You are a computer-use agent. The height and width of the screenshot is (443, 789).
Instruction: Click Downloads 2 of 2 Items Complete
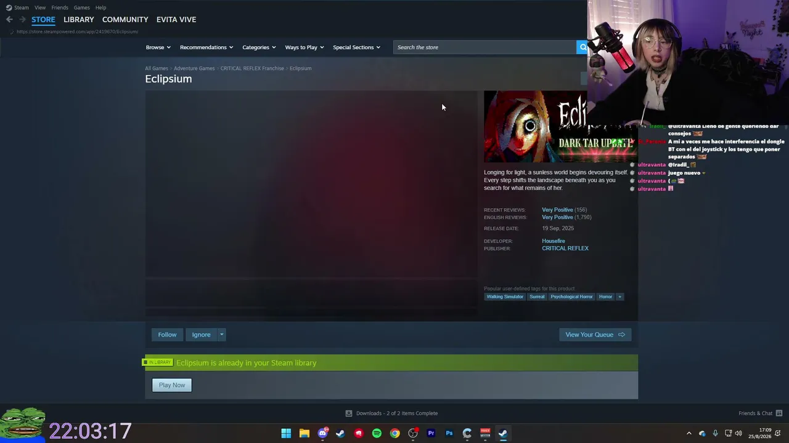pos(397,413)
